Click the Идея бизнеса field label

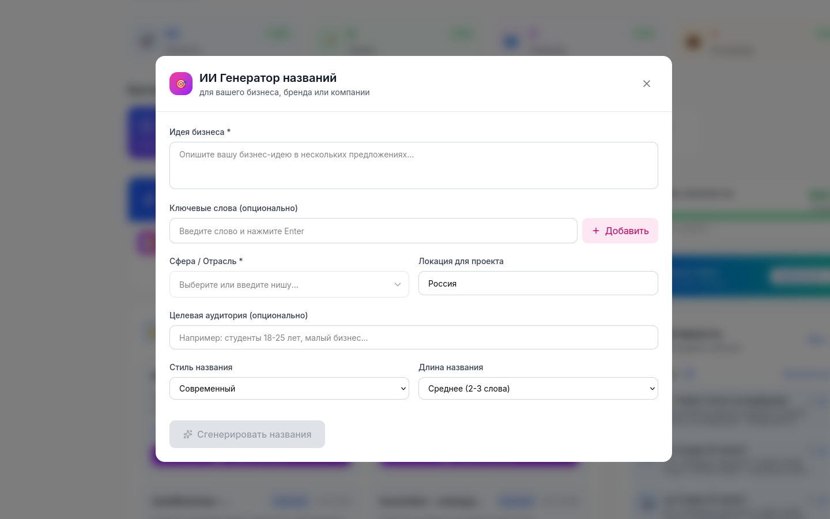(x=197, y=132)
